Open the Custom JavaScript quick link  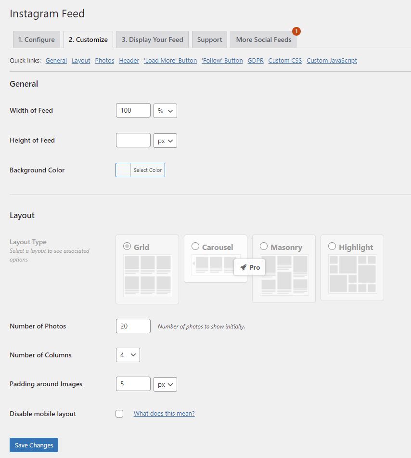point(332,61)
